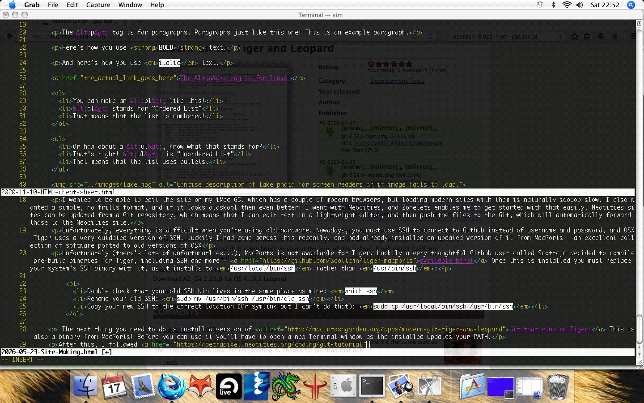
Task: Open the blue E app in Dock
Action: tap(257, 386)
